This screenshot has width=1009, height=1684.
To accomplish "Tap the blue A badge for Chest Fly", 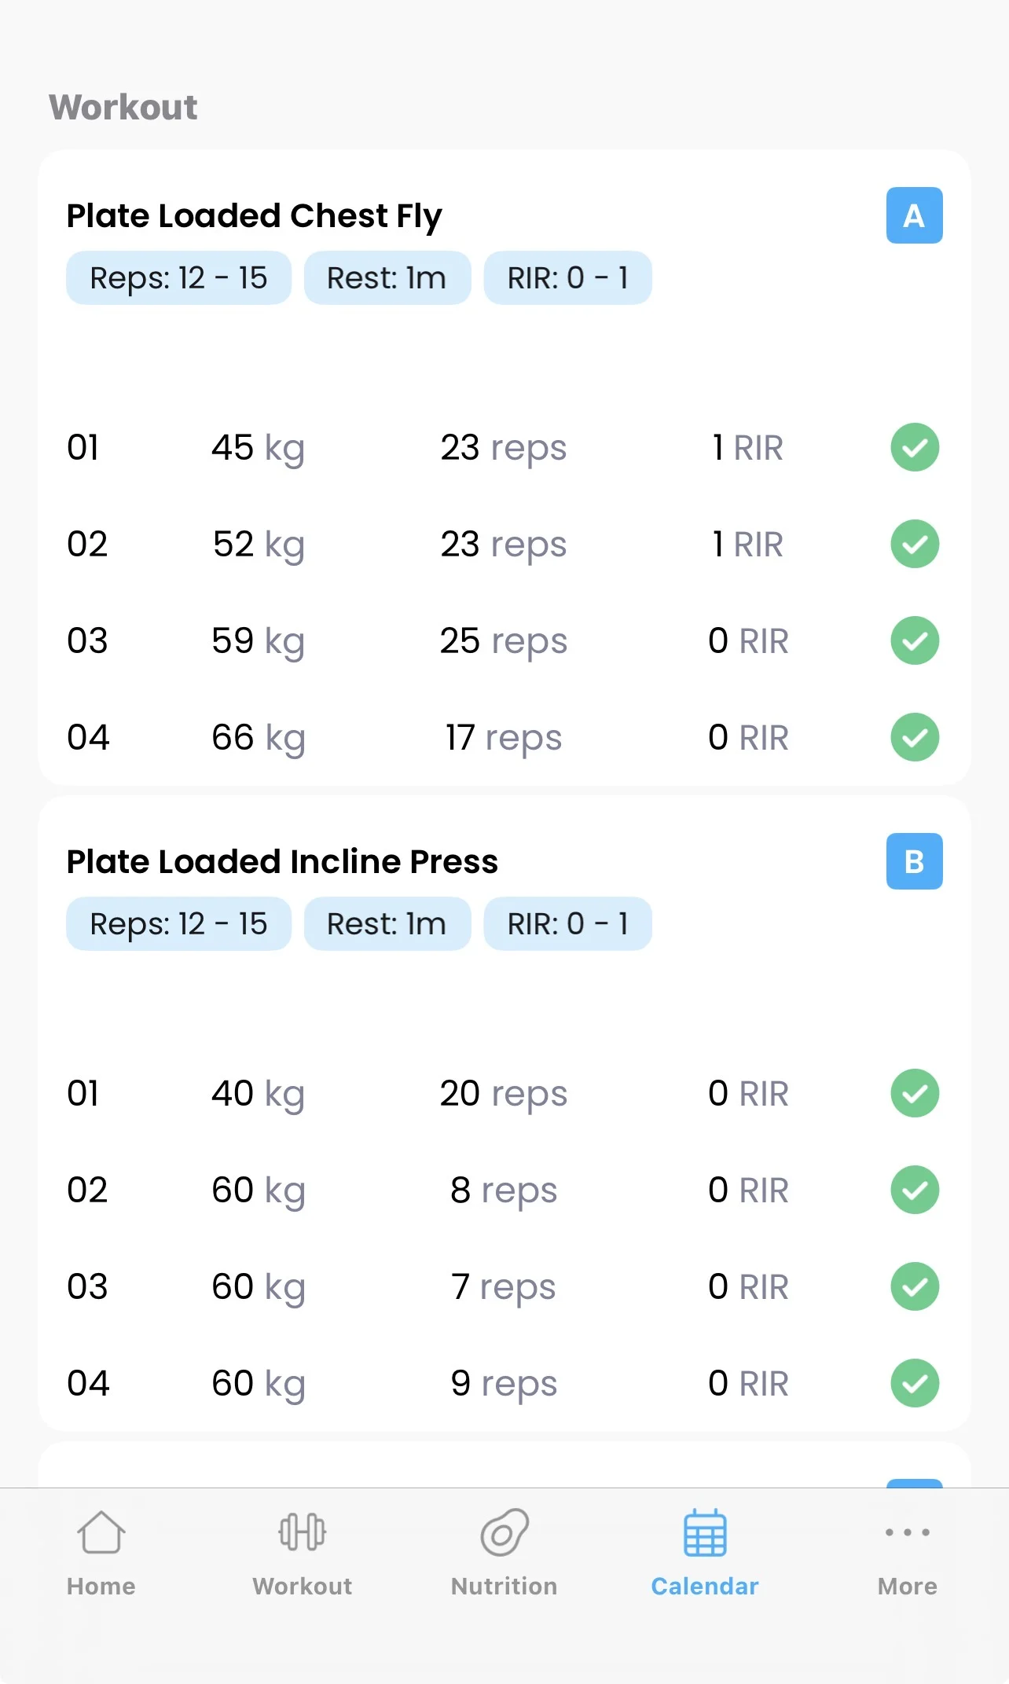I will pos(914,215).
